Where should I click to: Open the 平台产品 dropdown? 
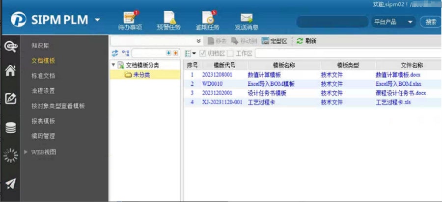pyautogui.click(x=394, y=22)
